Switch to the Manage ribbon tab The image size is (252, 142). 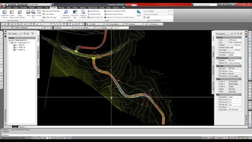click(61, 7)
